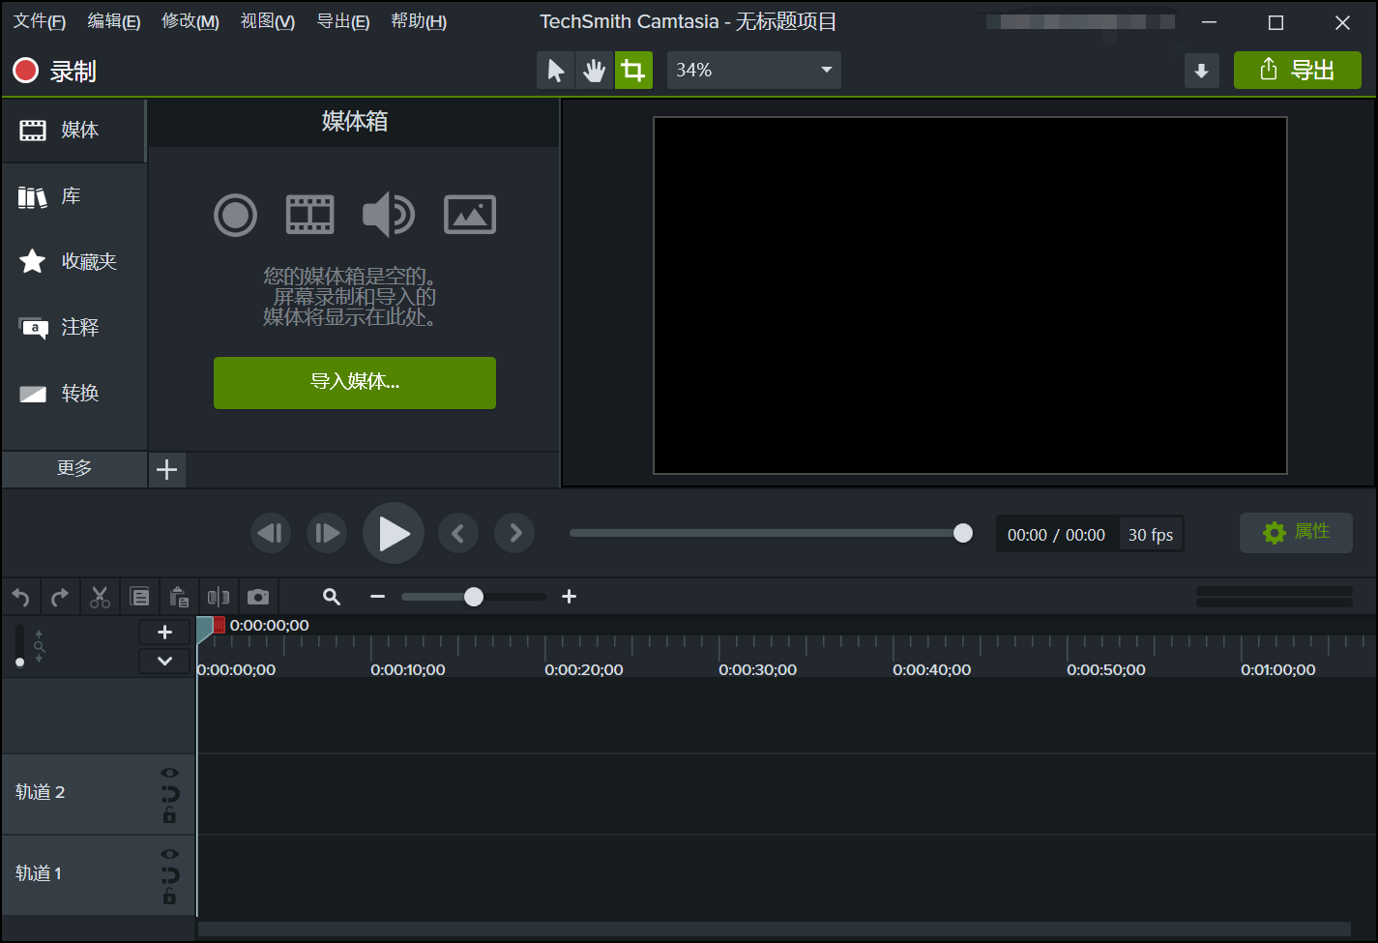
Task: Click the download arrow icon beside export
Action: (x=1201, y=71)
